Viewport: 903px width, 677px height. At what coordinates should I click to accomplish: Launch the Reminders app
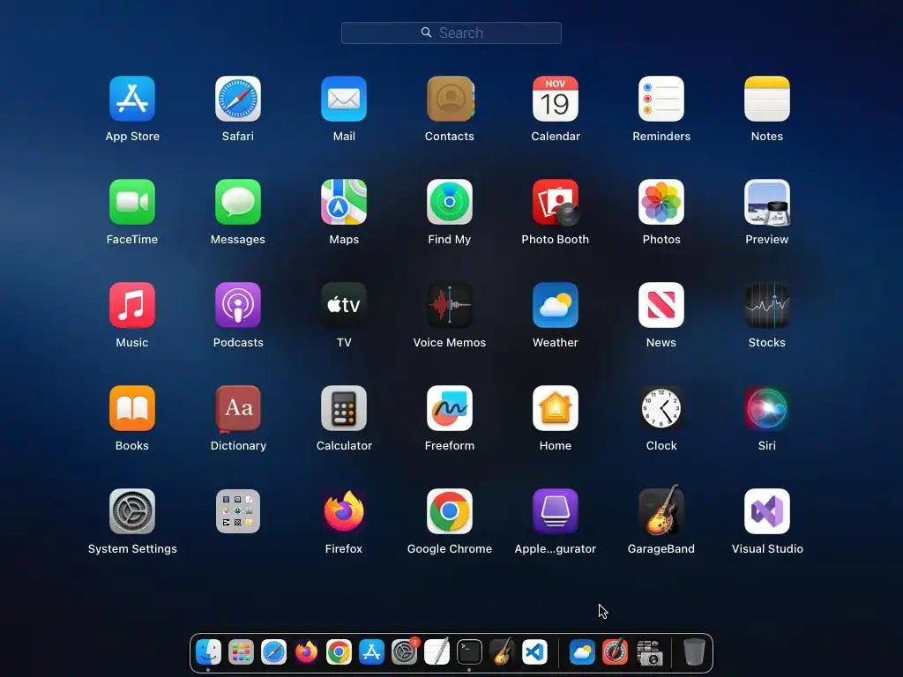[x=661, y=99]
